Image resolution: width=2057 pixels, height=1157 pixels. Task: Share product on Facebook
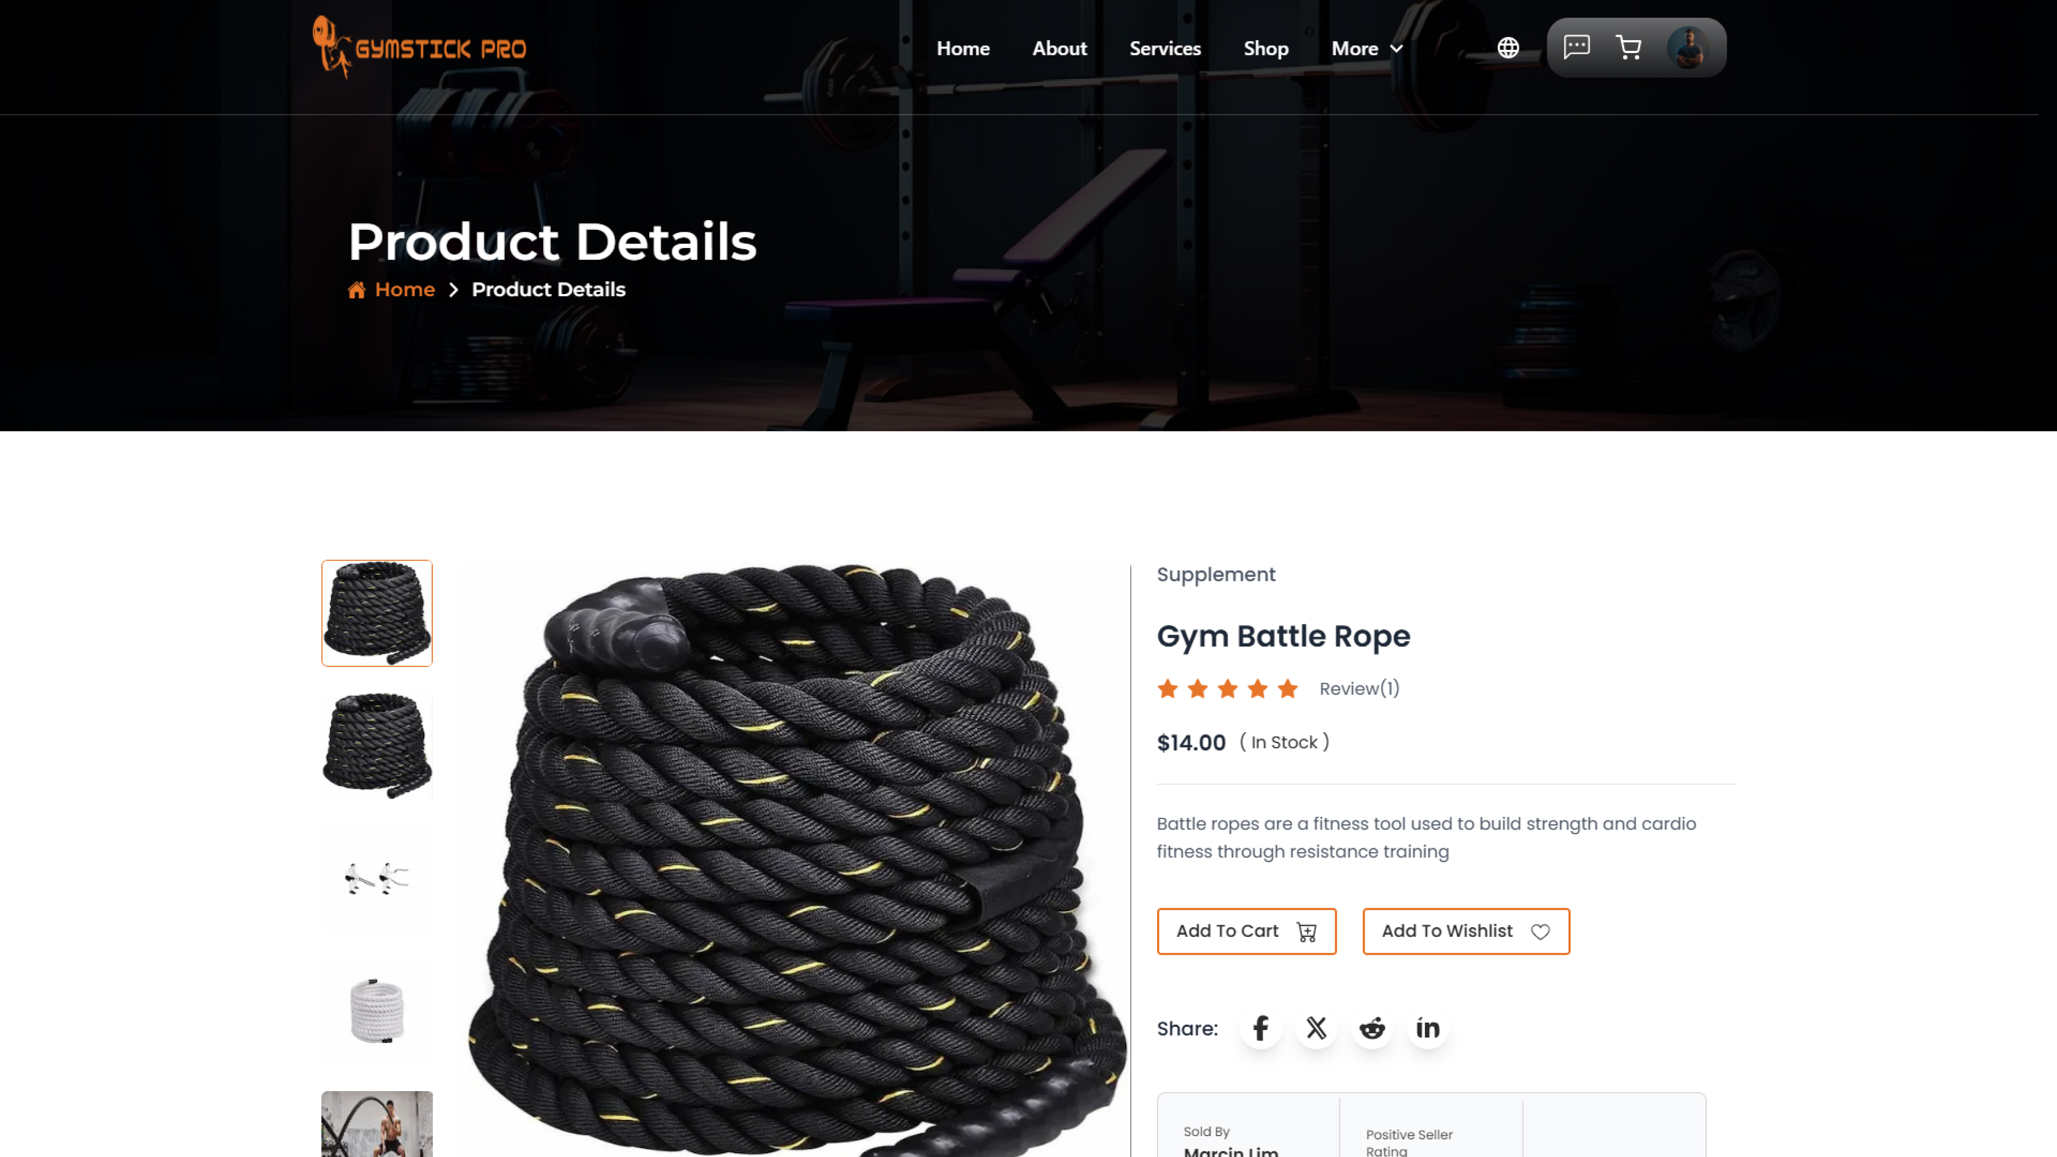[1261, 1028]
